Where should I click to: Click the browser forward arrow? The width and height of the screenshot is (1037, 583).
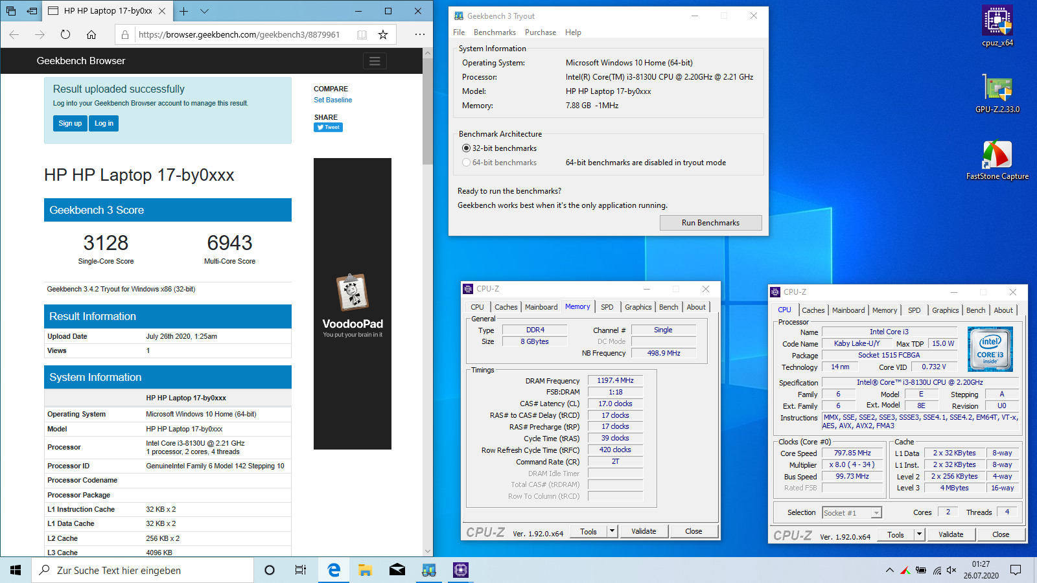pos(40,34)
